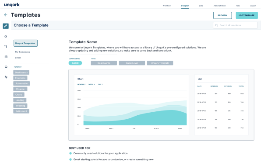Viewport: 261px width, 162px height.
Task: Click the save disk icon in sidebar
Action: (x=6, y=57)
